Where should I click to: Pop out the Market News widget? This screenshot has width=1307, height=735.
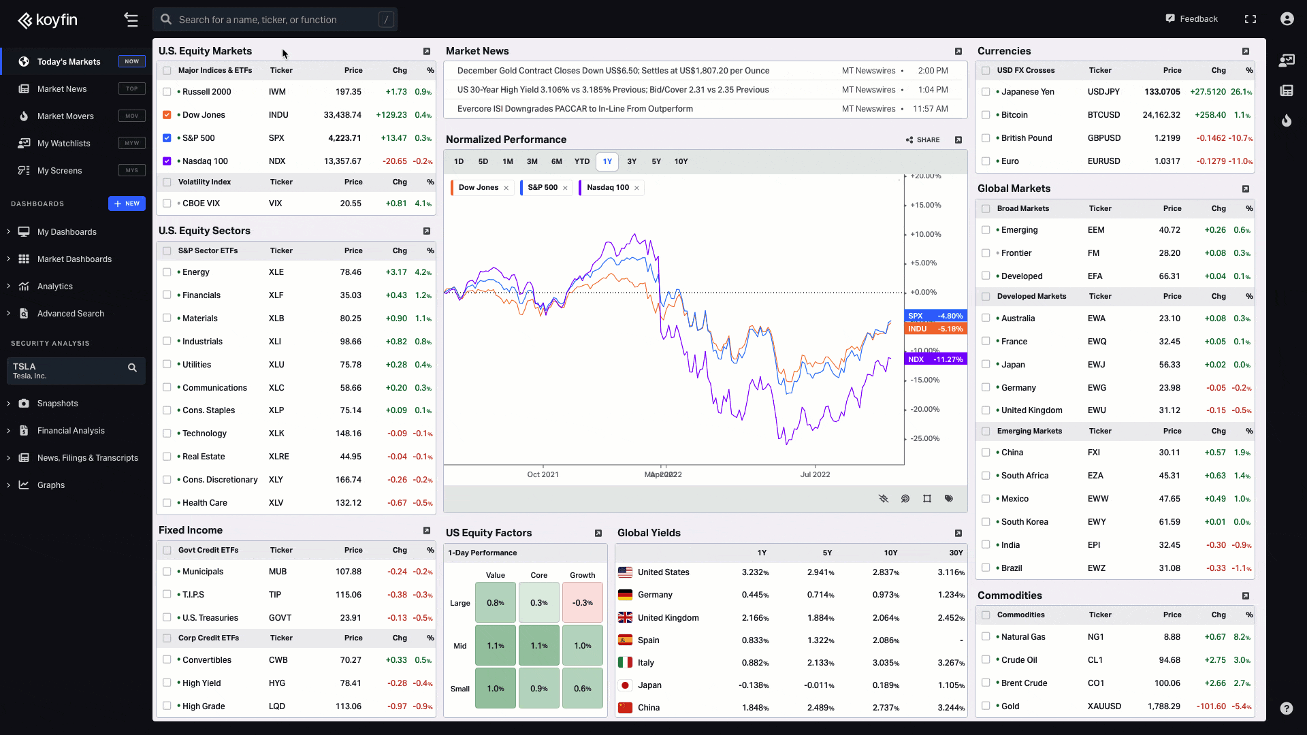(x=958, y=52)
